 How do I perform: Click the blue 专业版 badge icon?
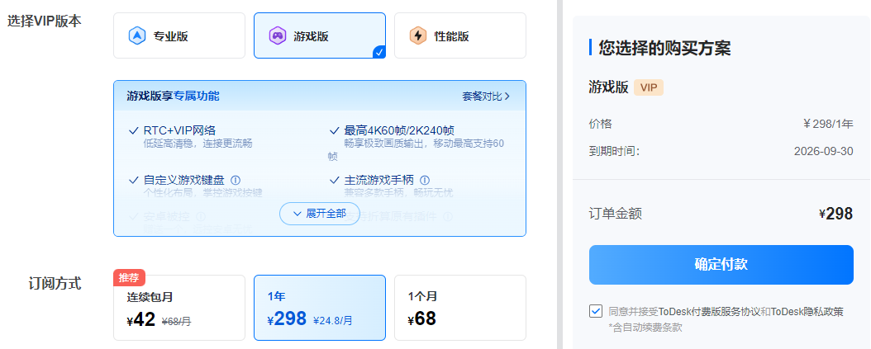(136, 36)
